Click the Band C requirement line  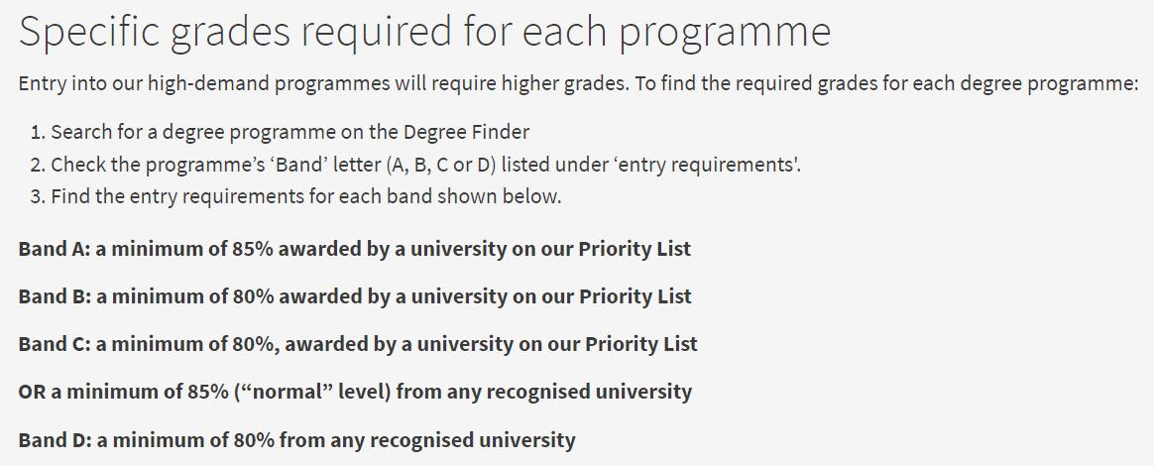(358, 344)
